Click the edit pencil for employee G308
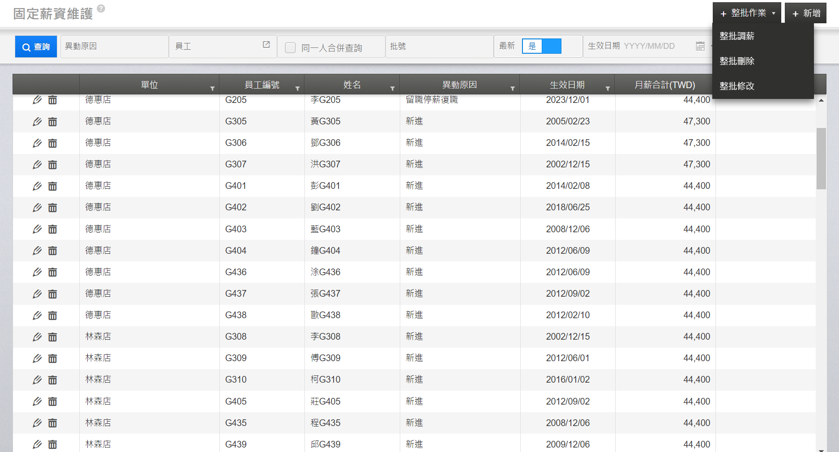 click(x=37, y=337)
